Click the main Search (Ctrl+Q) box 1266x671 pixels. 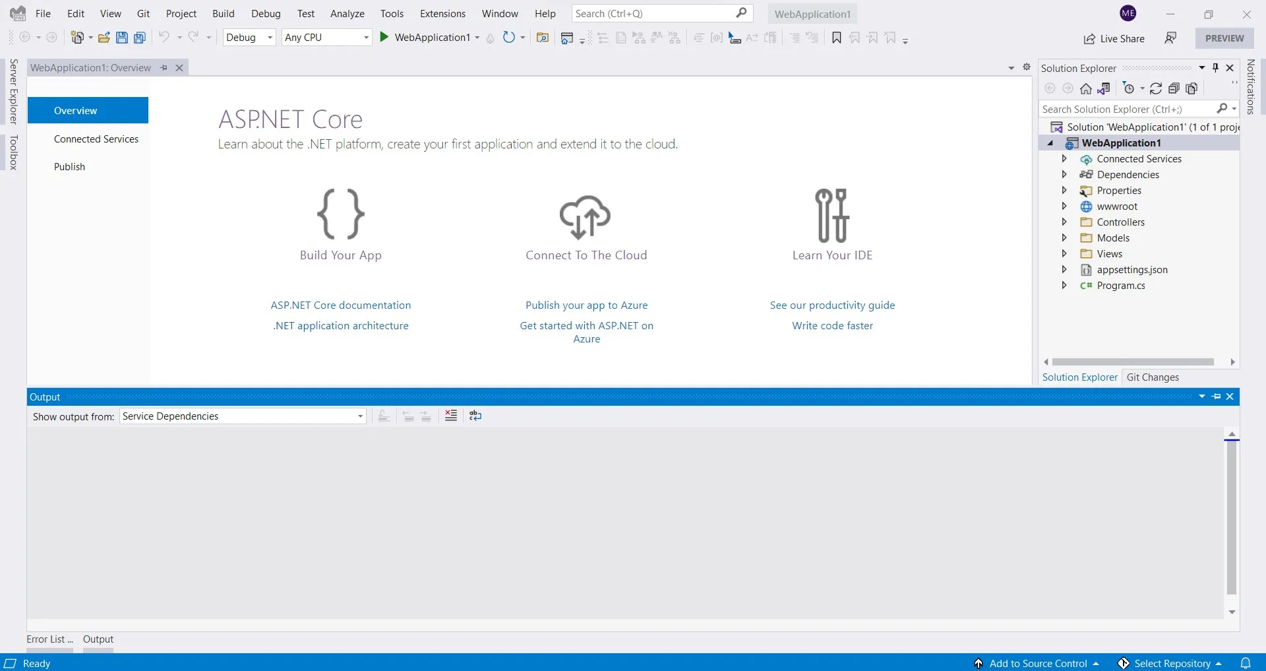click(x=661, y=13)
